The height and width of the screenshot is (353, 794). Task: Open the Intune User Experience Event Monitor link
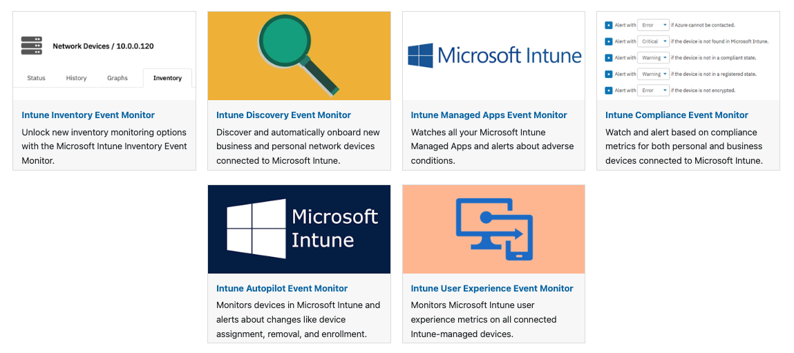pos(492,289)
